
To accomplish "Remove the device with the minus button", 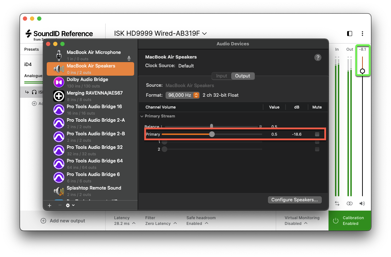I will [60, 205].
